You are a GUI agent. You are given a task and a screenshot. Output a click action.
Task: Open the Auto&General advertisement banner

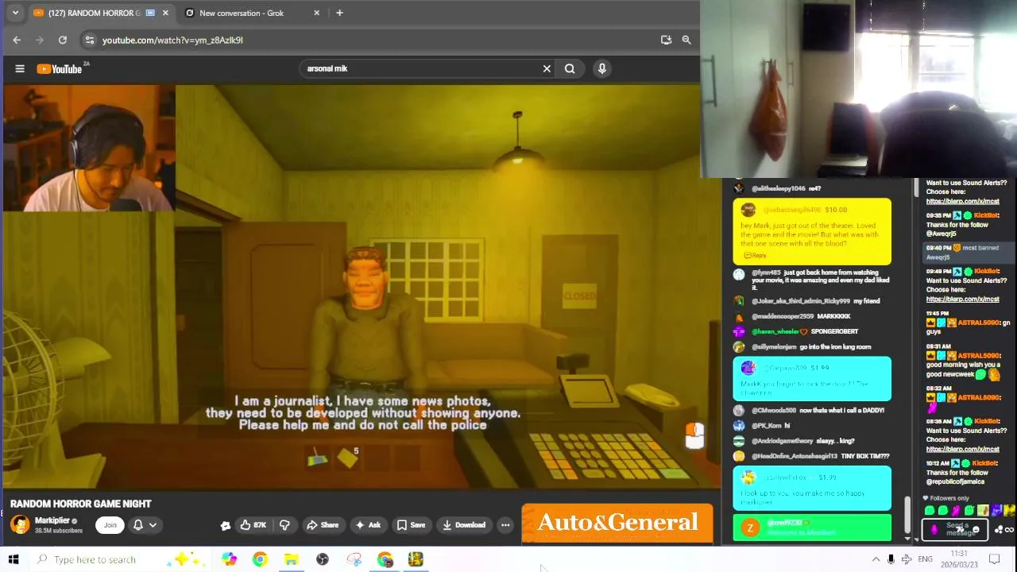pos(617,523)
